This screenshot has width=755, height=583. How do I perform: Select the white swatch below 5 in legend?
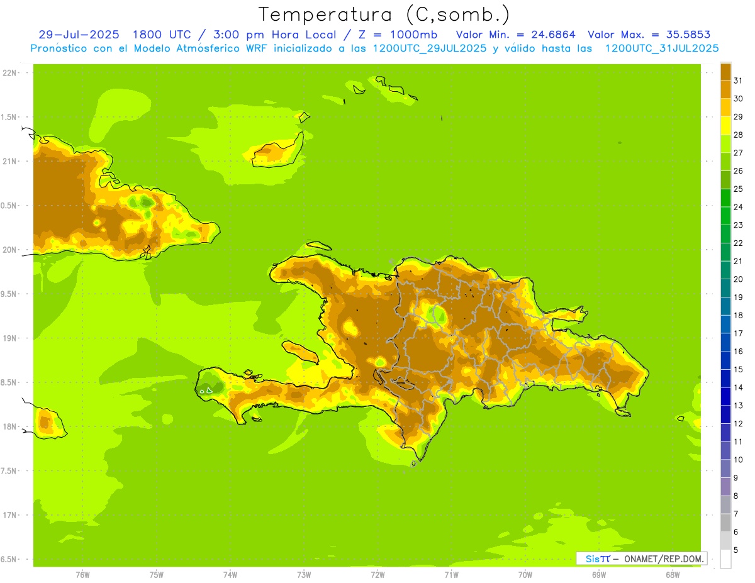(725, 559)
